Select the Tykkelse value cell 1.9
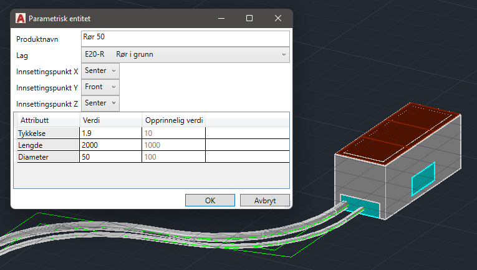Viewport: 477px width, 270px height. point(110,133)
